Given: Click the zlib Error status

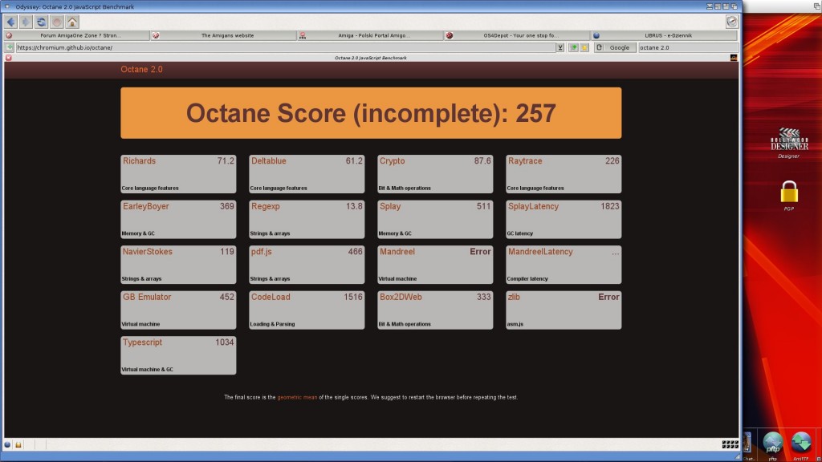Looking at the screenshot, I should (x=608, y=297).
